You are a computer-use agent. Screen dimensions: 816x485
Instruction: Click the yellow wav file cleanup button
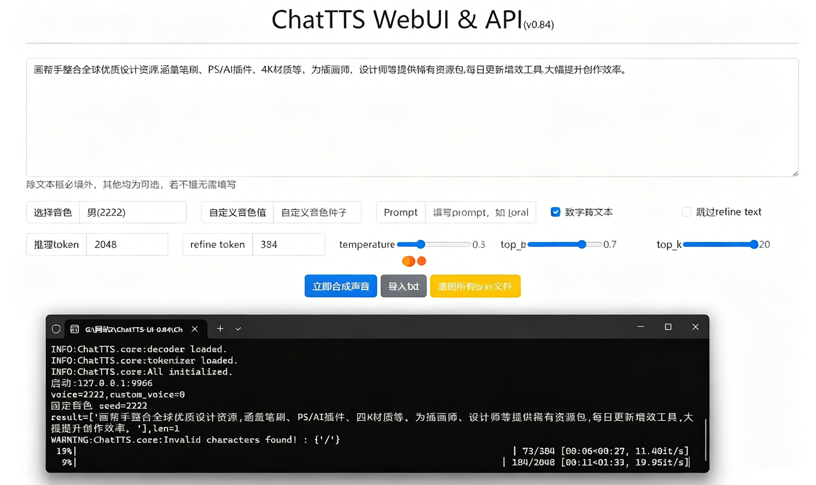(x=475, y=286)
